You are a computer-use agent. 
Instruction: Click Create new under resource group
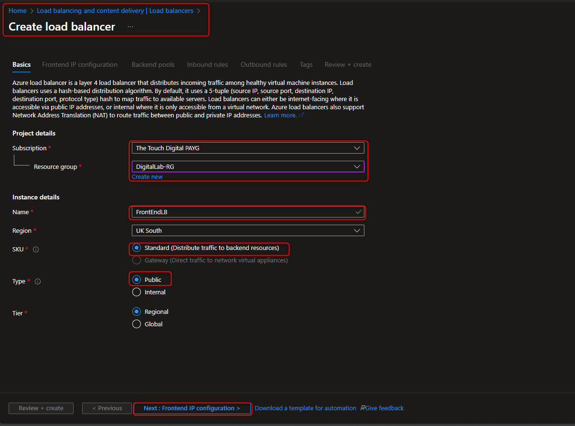click(x=147, y=177)
